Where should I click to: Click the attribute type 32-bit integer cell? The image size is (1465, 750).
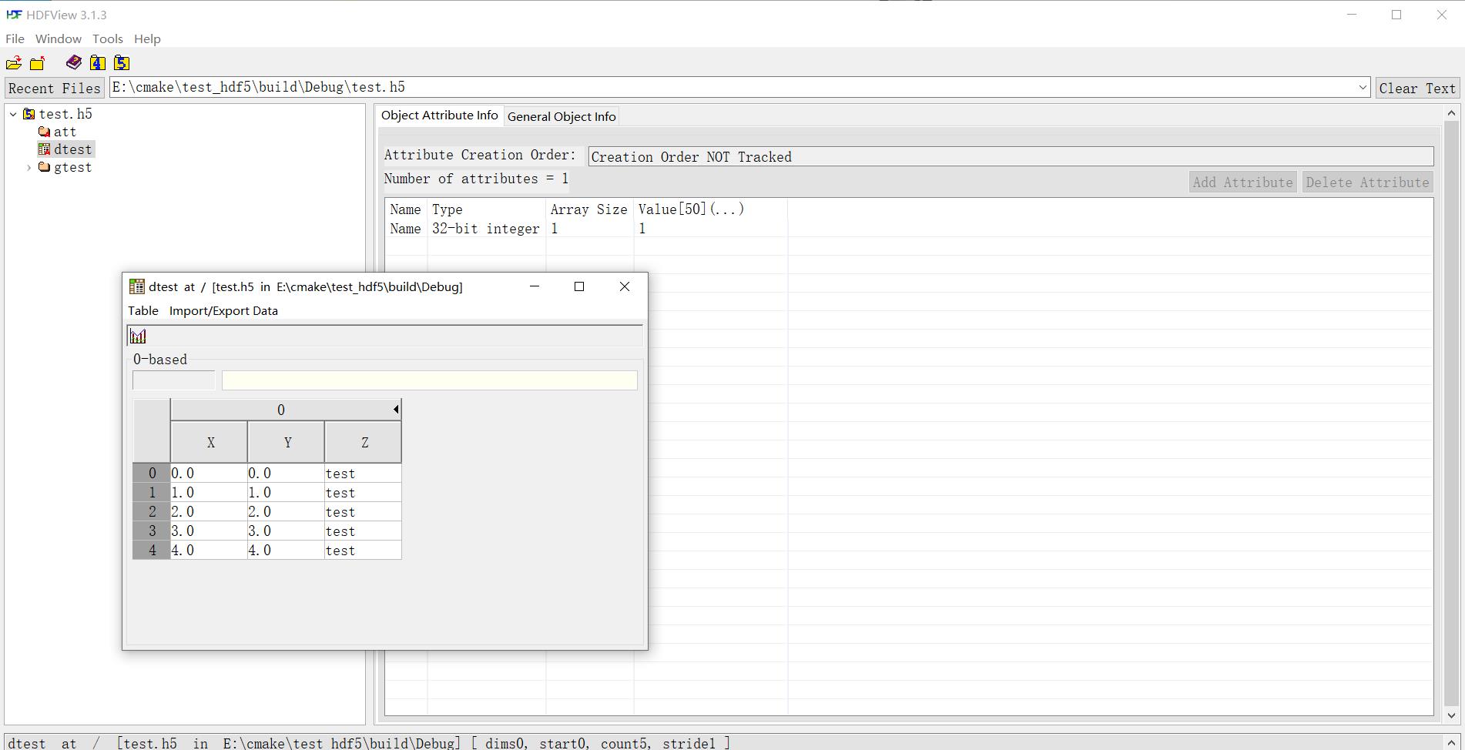(x=486, y=229)
